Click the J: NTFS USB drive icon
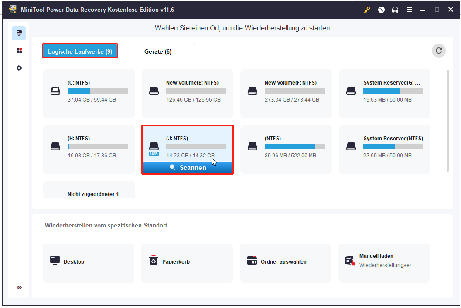 pos(154,149)
